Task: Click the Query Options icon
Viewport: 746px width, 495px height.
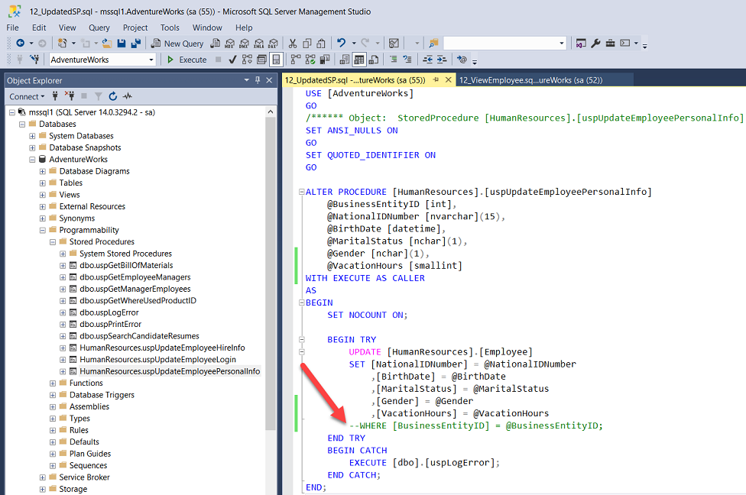Action: click(261, 60)
